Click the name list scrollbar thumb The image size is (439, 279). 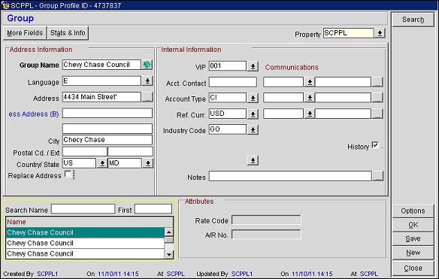point(169,240)
